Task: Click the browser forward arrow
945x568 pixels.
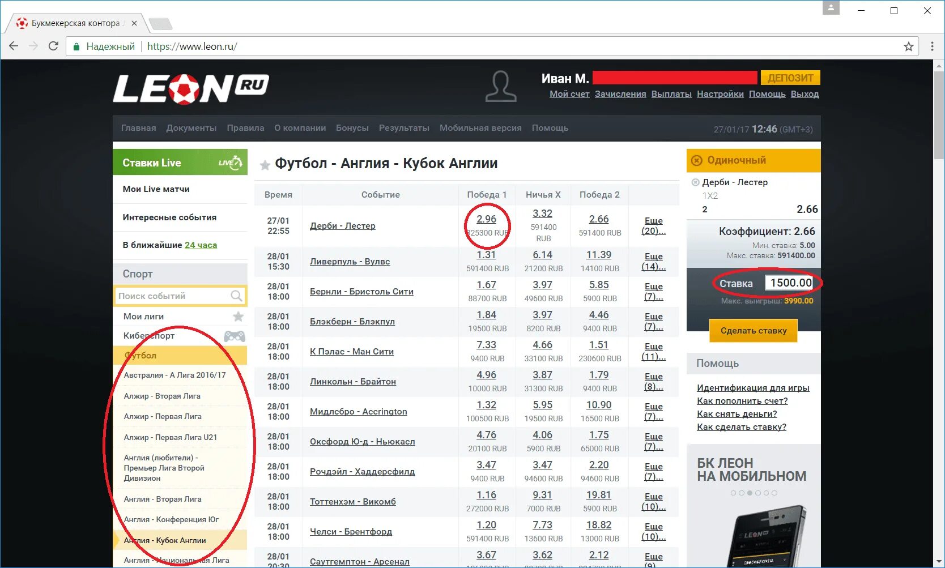Action: coord(33,46)
